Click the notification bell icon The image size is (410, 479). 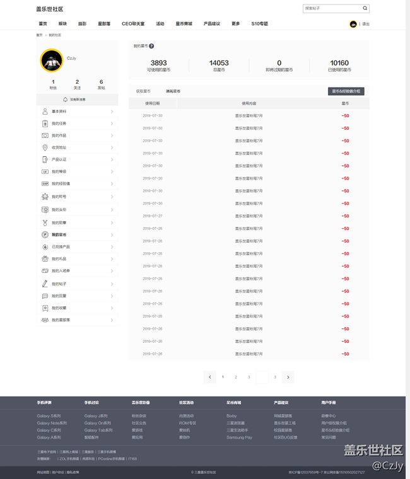pos(65,100)
